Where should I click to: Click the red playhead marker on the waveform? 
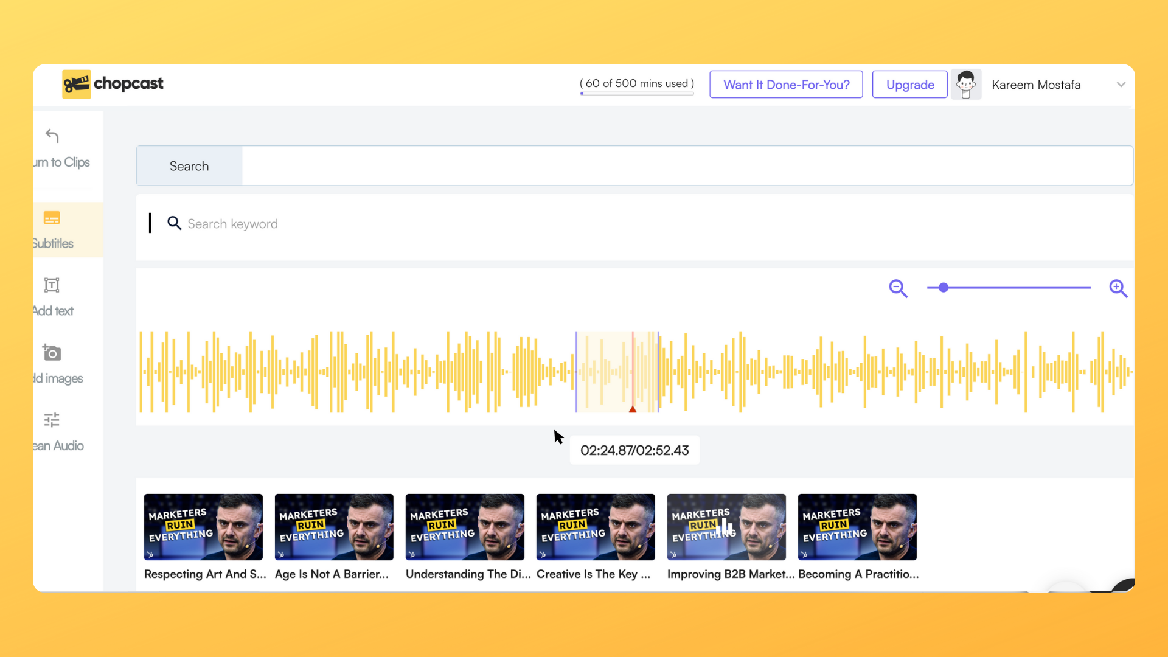[633, 409]
